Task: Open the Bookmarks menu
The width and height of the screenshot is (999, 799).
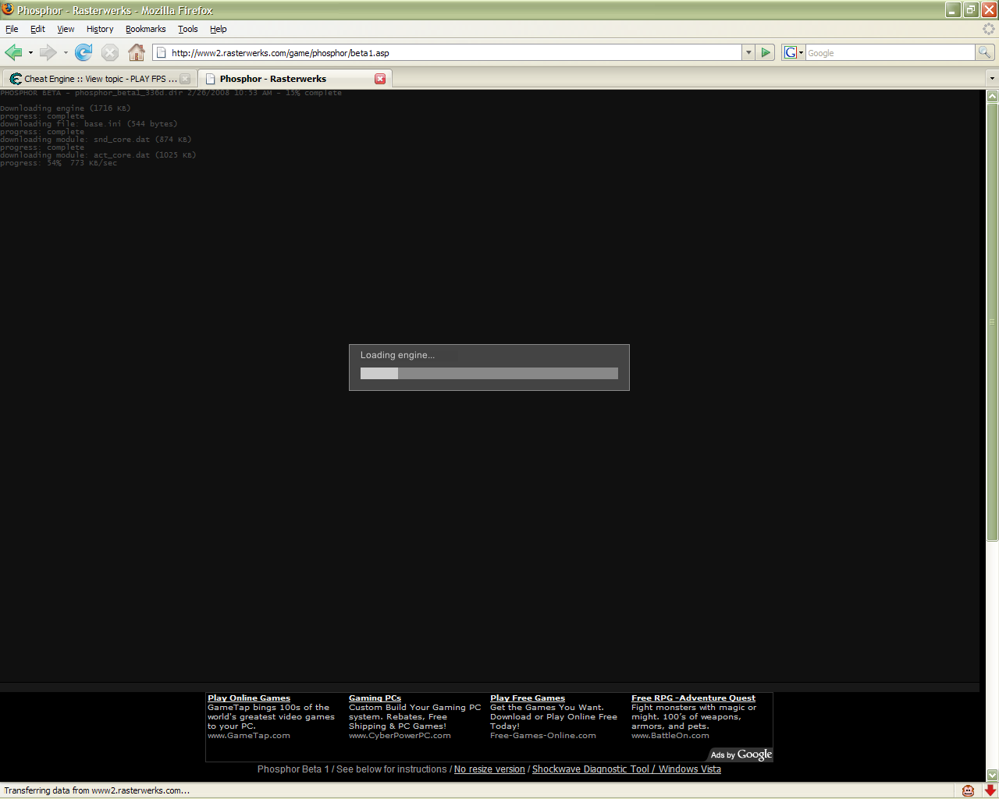Action: tap(146, 29)
